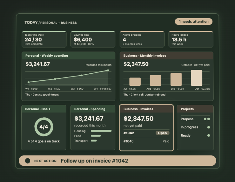This screenshot has height=182, width=235.
Task: Click 'Thu · Dentist appointment' entry
Action: [x=42, y=95]
